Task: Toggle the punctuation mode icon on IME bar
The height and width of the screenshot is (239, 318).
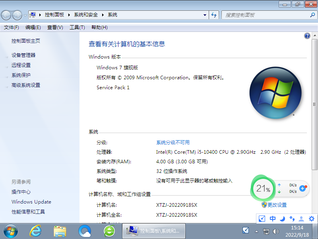Action: point(292,219)
